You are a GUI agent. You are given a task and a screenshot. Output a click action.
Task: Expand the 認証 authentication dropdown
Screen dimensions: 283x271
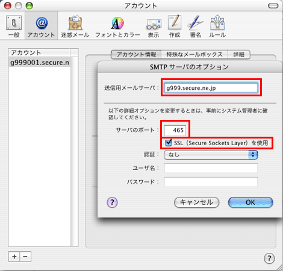click(211, 155)
